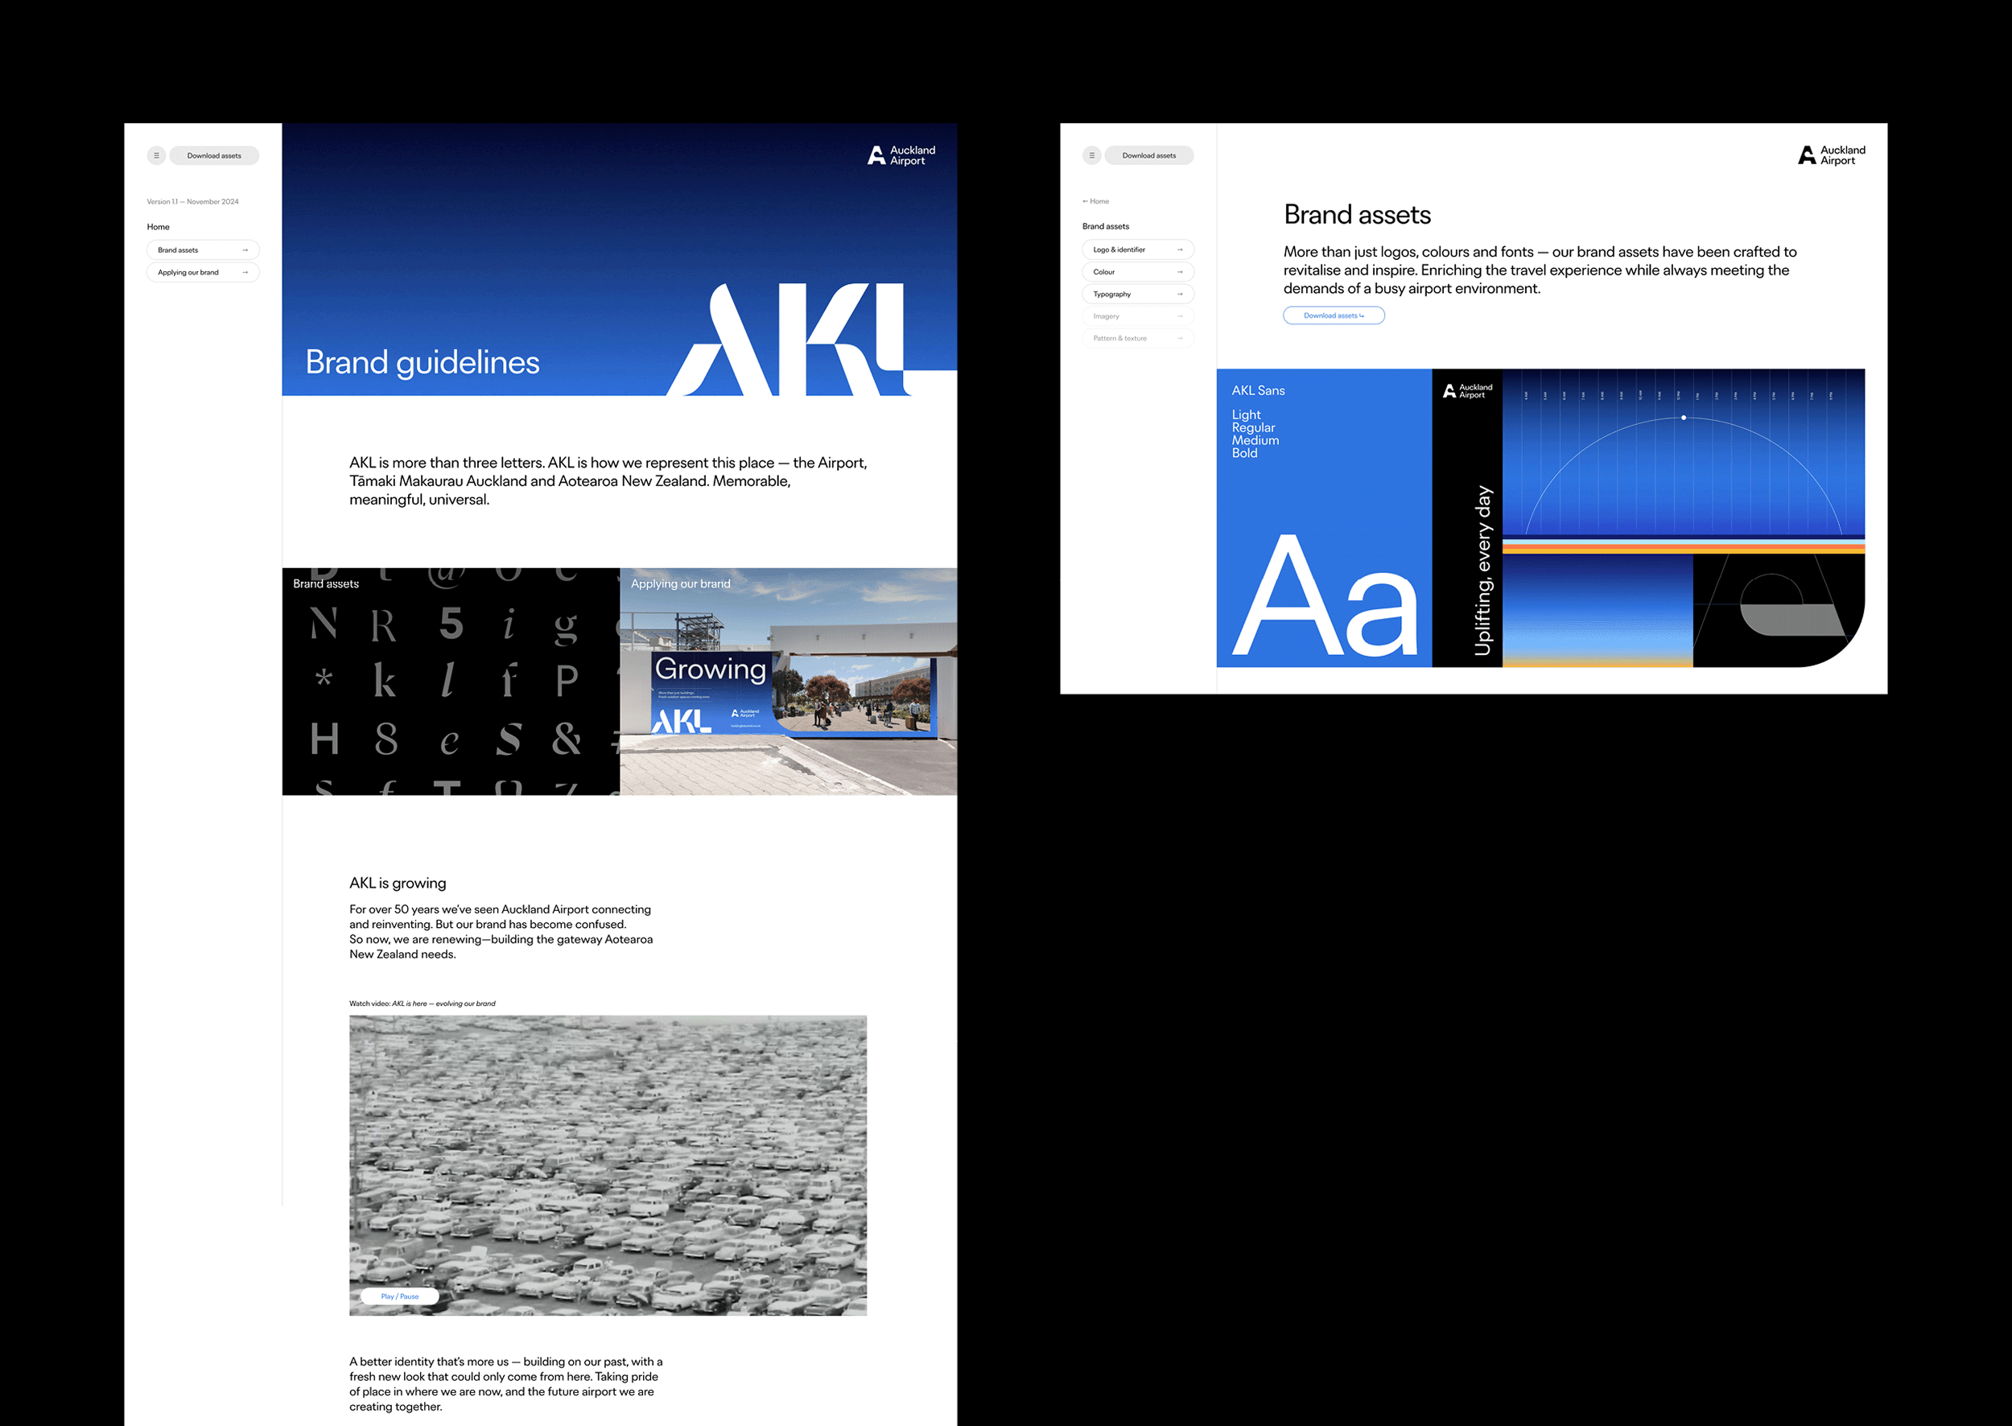The height and width of the screenshot is (1426, 2012).
Task: Click blue-to-orange gradient swatch below stripes
Action: click(1598, 611)
